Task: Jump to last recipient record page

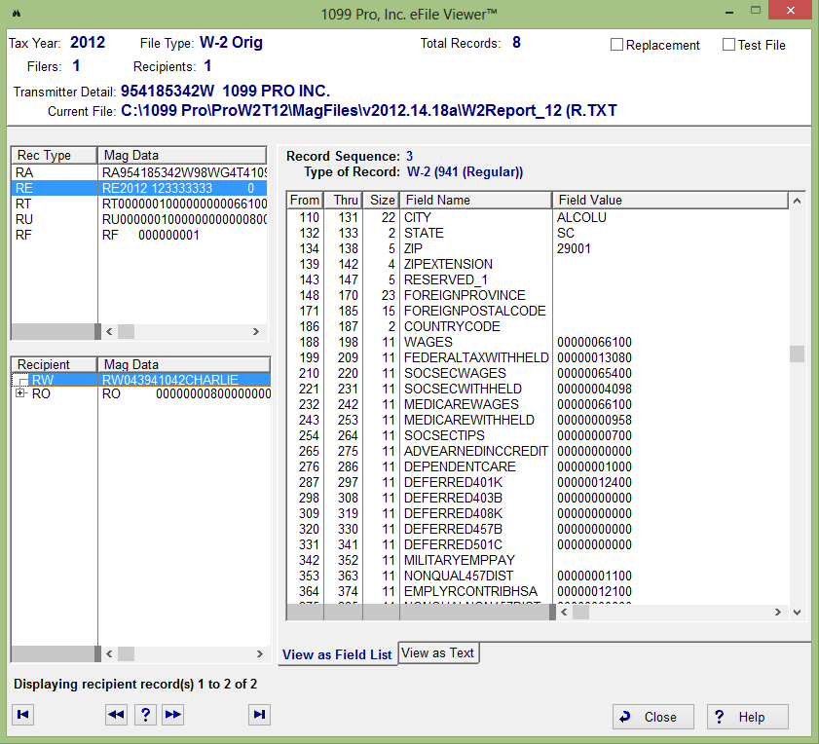Action: 259,715
